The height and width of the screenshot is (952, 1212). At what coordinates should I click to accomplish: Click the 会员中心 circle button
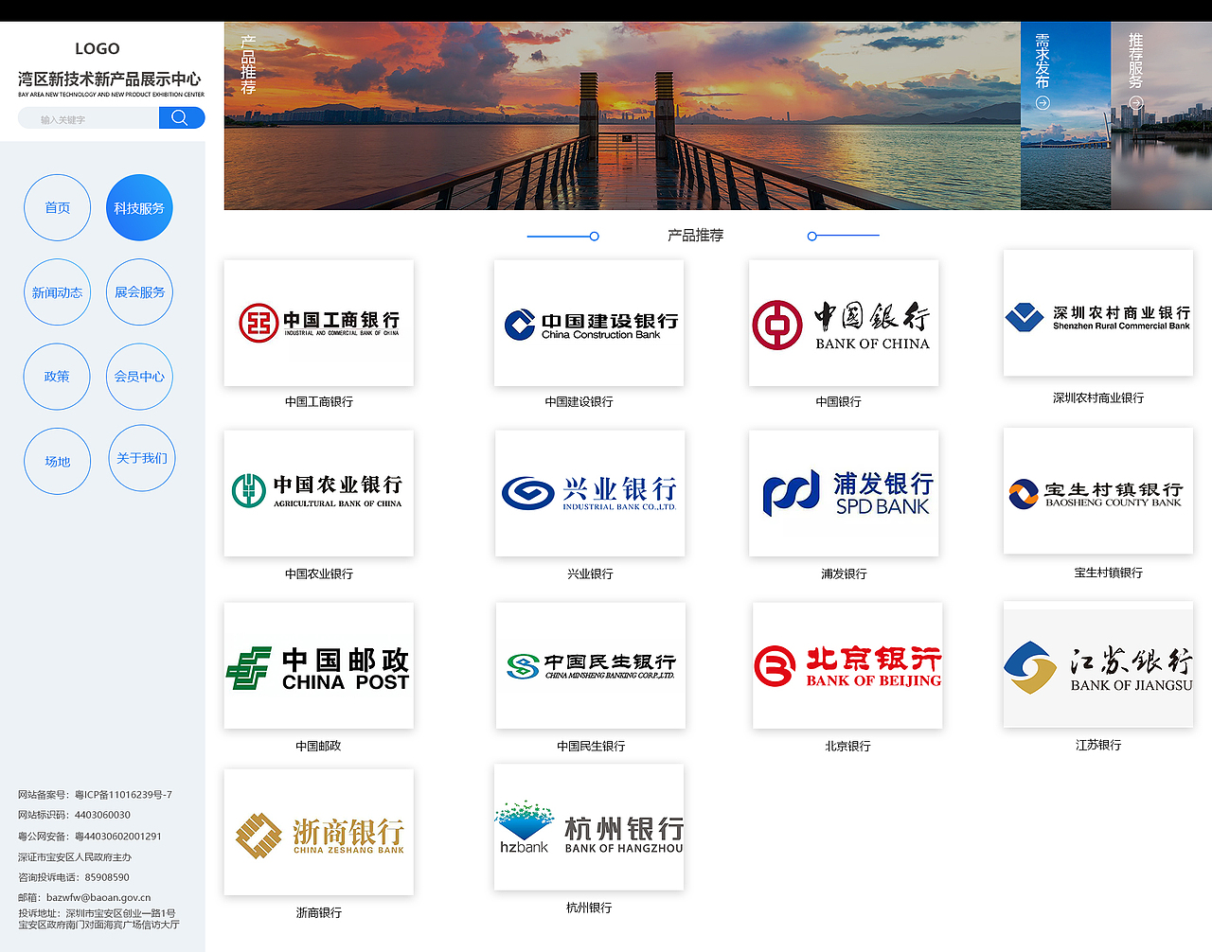[x=139, y=376]
